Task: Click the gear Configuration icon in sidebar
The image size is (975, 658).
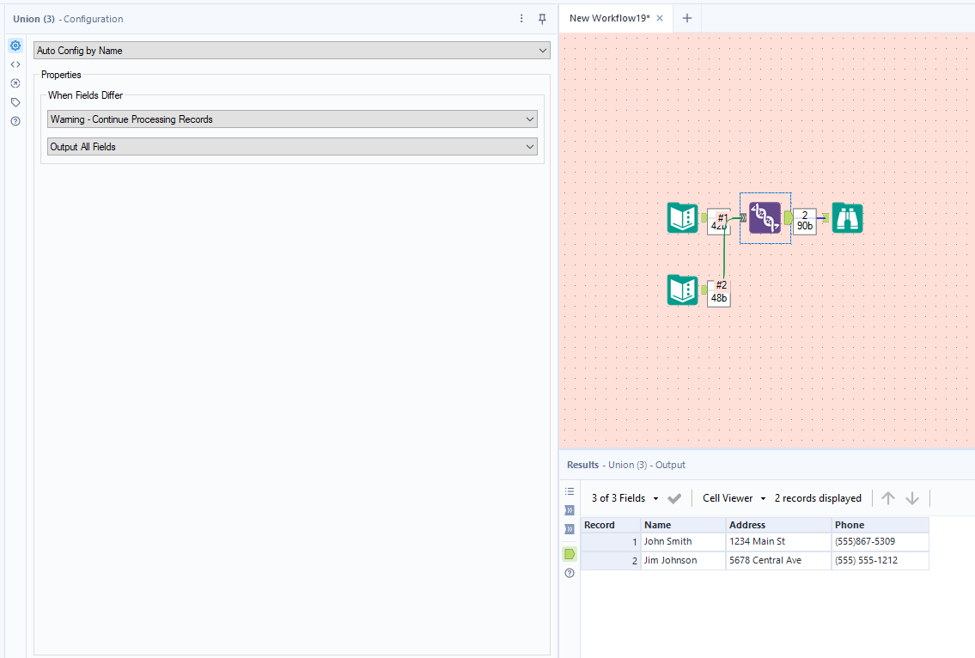Action: coord(15,45)
